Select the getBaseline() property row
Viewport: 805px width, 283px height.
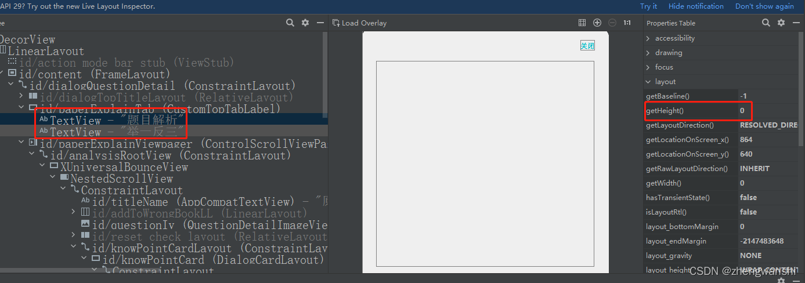721,96
